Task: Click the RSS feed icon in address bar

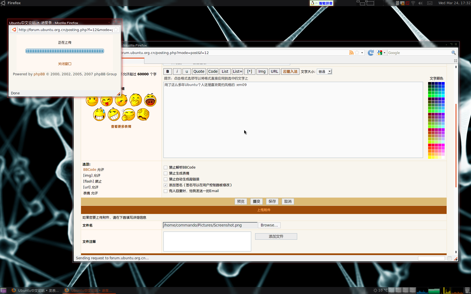Action: tap(351, 53)
